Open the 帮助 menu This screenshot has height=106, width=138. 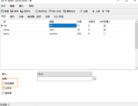(31, 6)
